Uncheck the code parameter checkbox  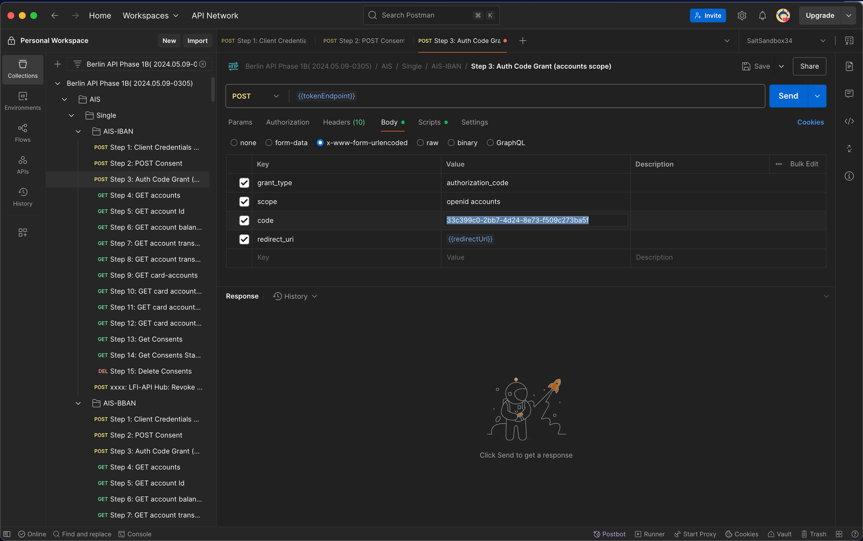point(244,221)
